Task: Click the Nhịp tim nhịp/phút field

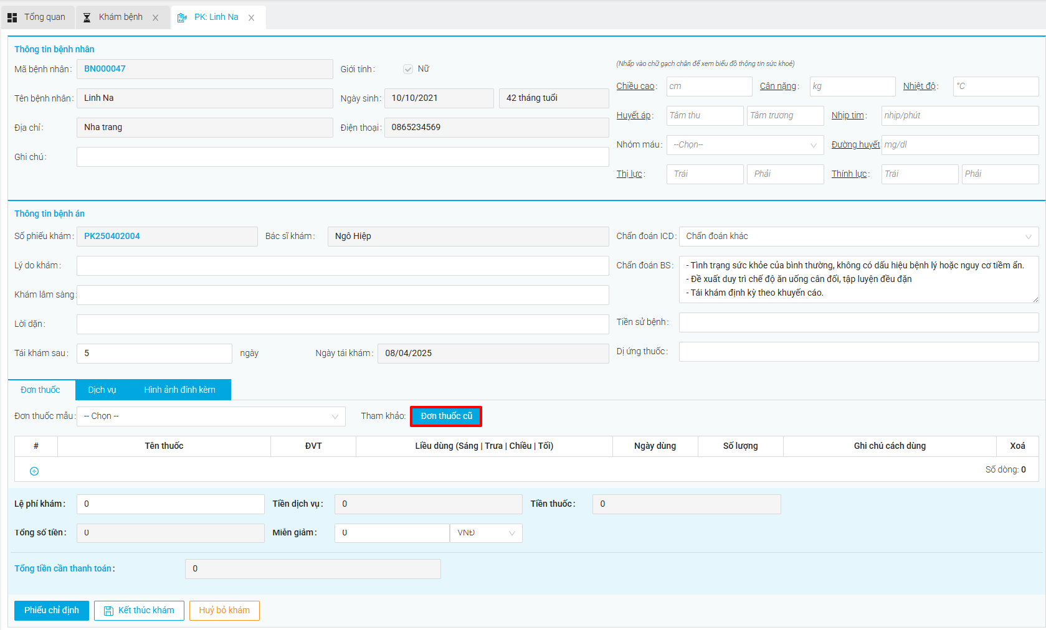Action: pyautogui.click(x=960, y=116)
